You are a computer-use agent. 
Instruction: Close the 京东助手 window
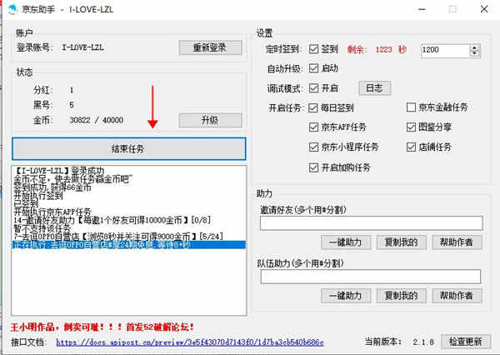coord(484,9)
